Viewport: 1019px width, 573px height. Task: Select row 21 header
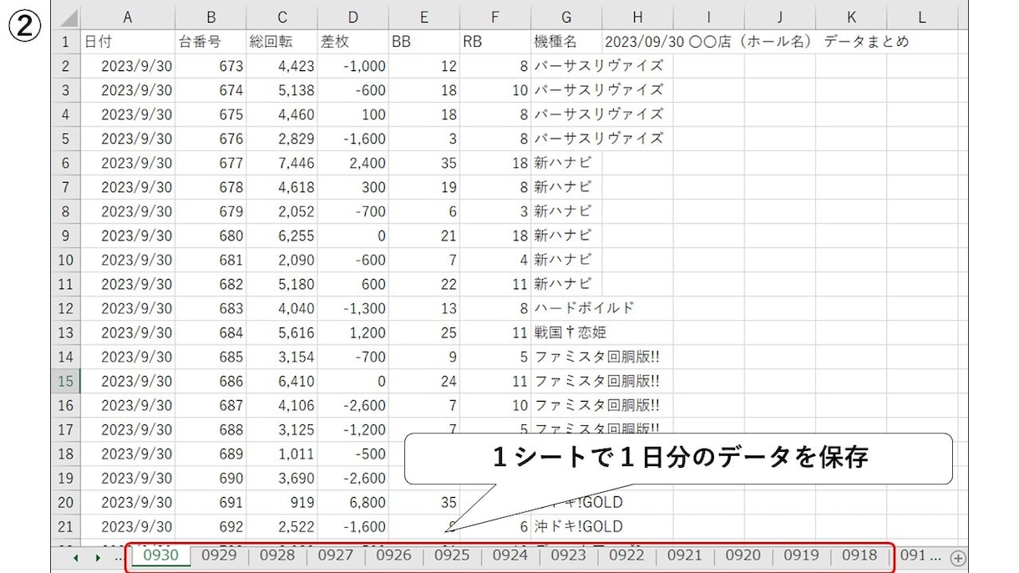click(x=66, y=526)
